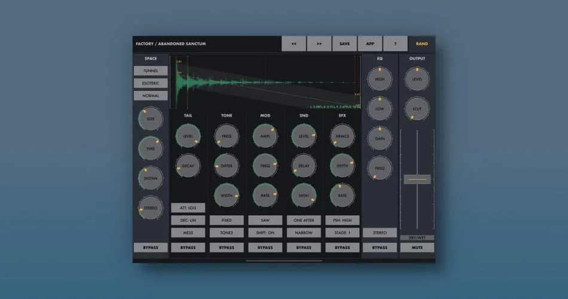Click the EQ GAIN knob
The height and width of the screenshot is (299, 568).
point(380,139)
